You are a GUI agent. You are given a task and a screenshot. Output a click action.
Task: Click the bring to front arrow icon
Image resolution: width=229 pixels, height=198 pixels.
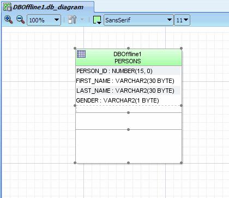click(x=73, y=20)
